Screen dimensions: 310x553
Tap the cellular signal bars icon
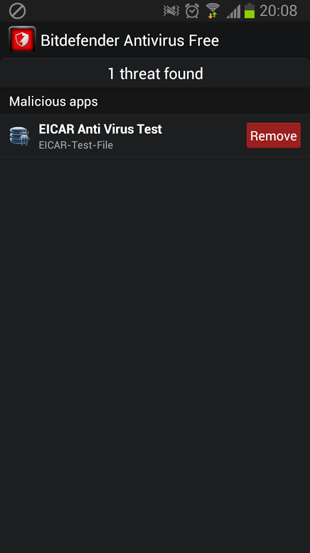(233, 11)
